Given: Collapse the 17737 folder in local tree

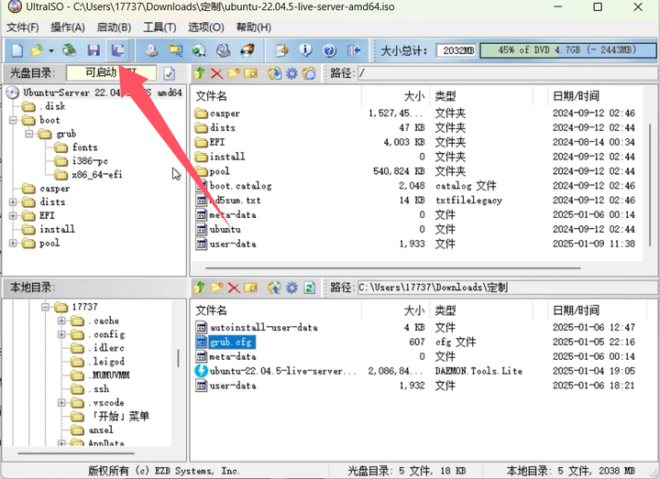Looking at the screenshot, I should click(46, 307).
